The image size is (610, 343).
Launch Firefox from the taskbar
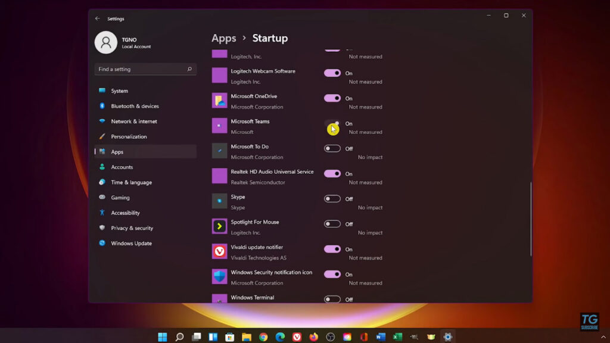pyautogui.click(x=313, y=337)
